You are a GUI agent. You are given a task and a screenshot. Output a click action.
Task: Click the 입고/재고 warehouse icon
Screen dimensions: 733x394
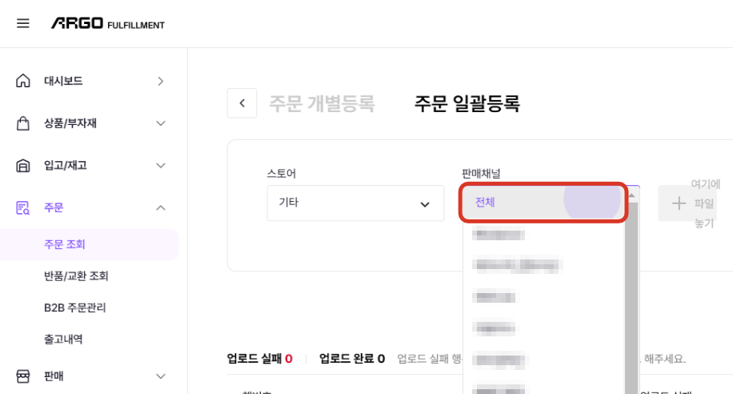tap(23, 166)
